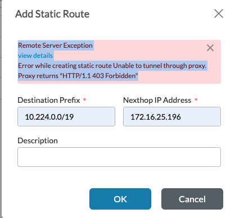
Task: Confirm the static route with OK
Action: (120, 199)
